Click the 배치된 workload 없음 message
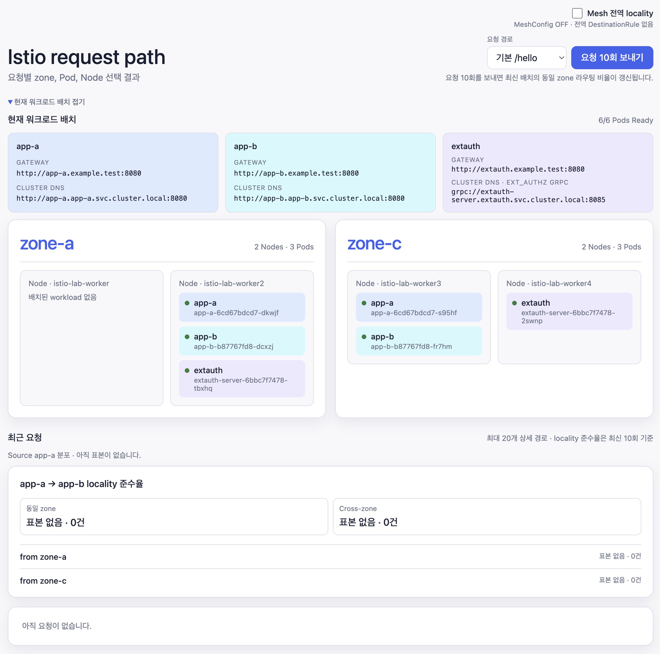The height and width of the screenshot is (654, 660). pos(62,297)
